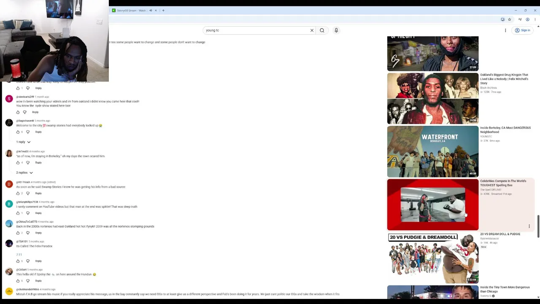Dislike the 'Welcome to the city' comment

click(28, 132)
